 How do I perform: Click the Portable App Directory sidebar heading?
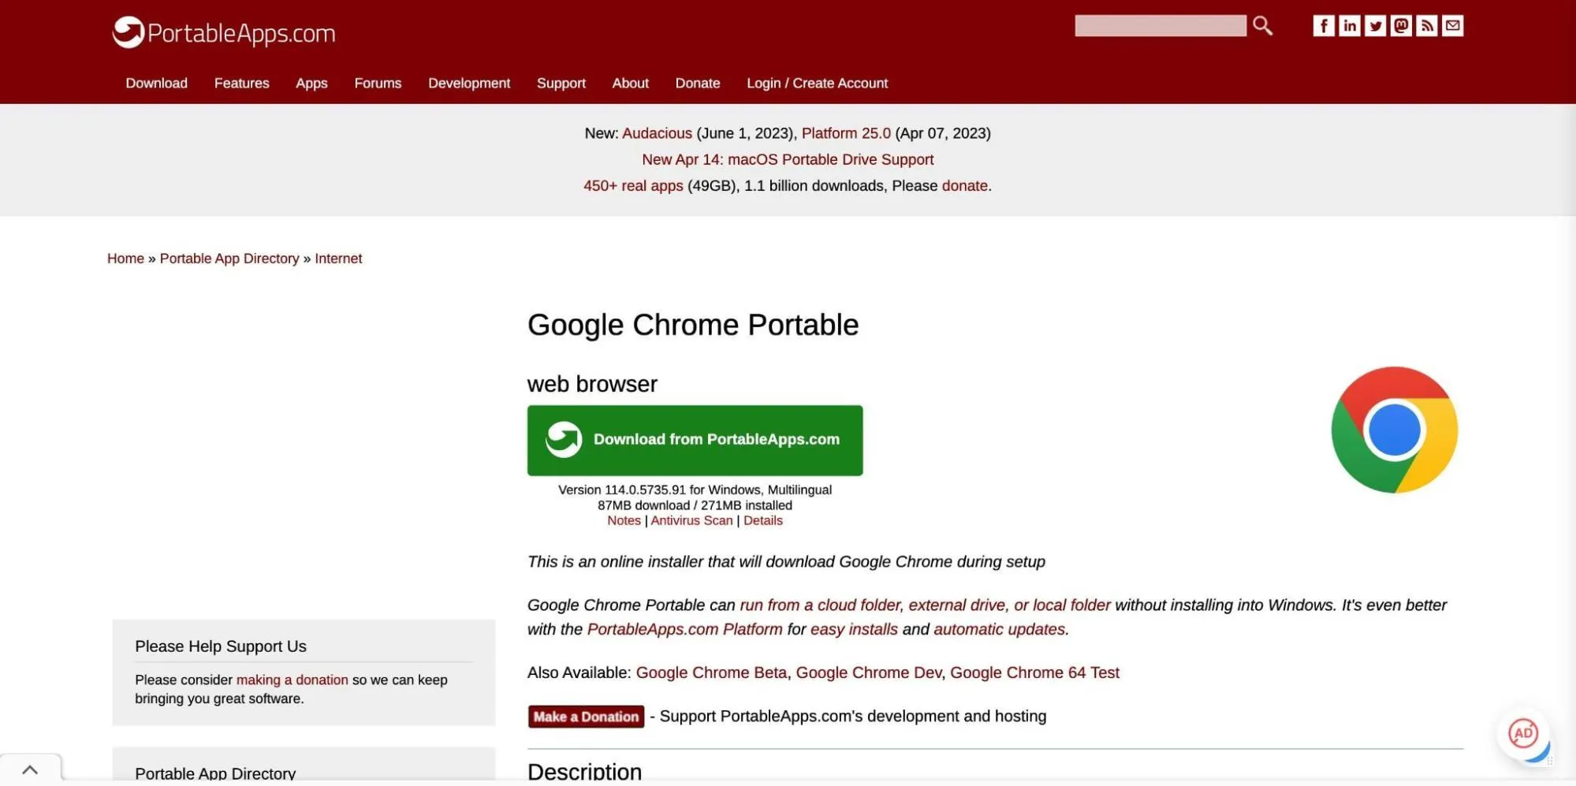215,773
